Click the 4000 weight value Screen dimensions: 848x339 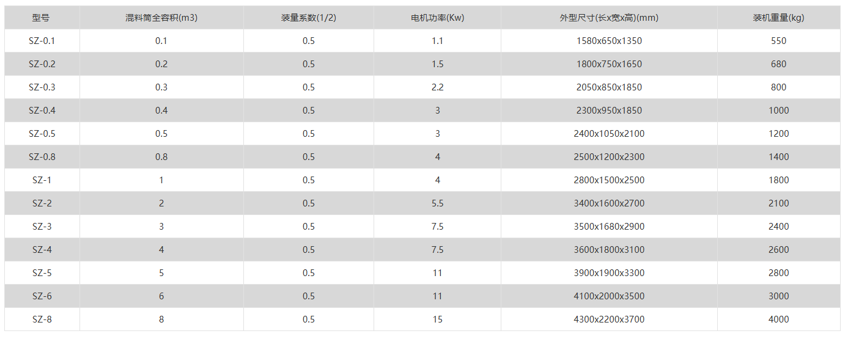point(778,319)
